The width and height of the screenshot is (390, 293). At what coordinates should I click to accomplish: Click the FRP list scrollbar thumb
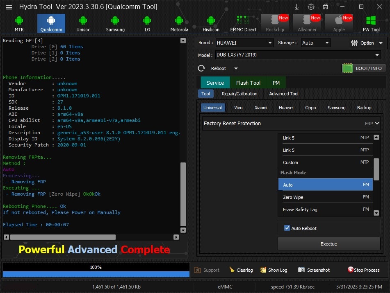pos(376,169)
